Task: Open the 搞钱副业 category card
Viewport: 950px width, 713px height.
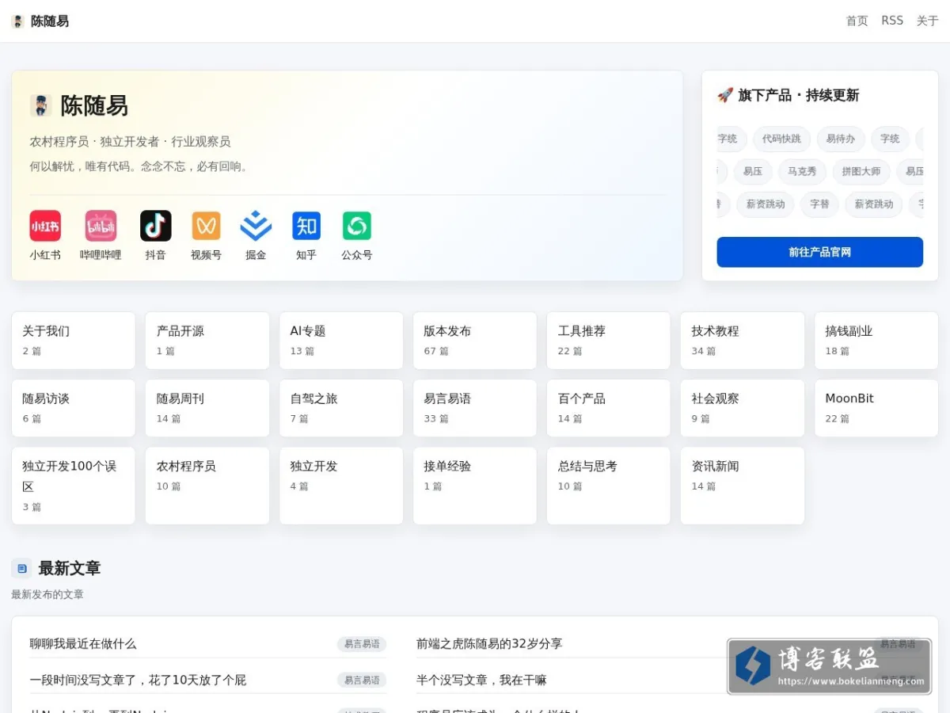Action: (x=876, y=340)
